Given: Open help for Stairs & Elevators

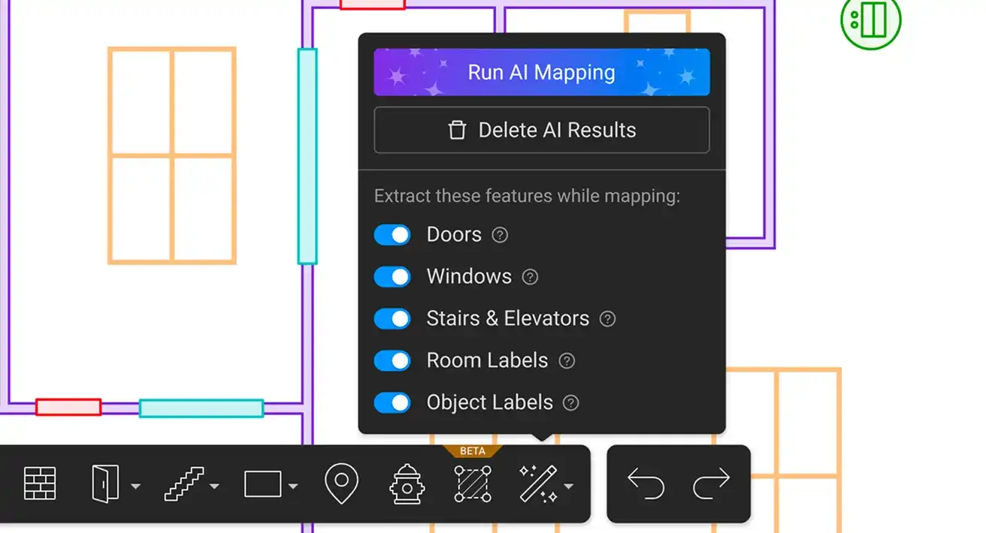Looking at the screenshot, I should [x=607, y=319].
